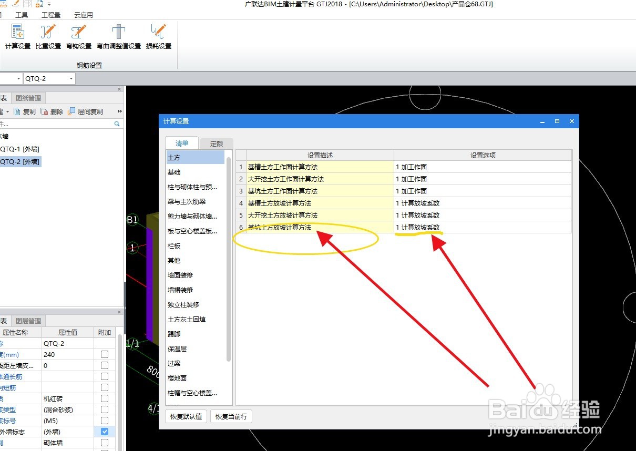Switch to the 定额 tab in 计算设置 dialog

click(x=216, y=142)
